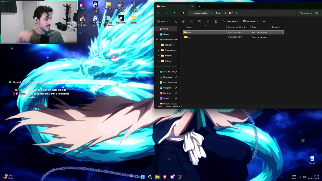
Task: Open the Windows Start menu
Action: (x=143, y=177)
